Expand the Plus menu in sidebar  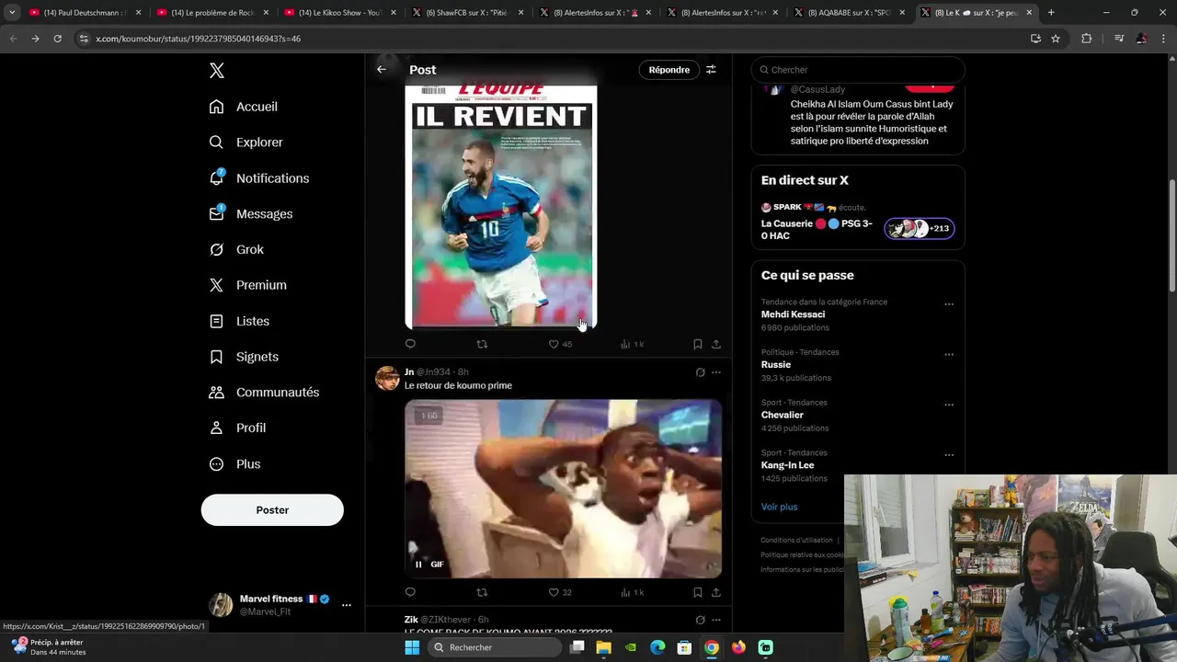click(x=234, y=464)
